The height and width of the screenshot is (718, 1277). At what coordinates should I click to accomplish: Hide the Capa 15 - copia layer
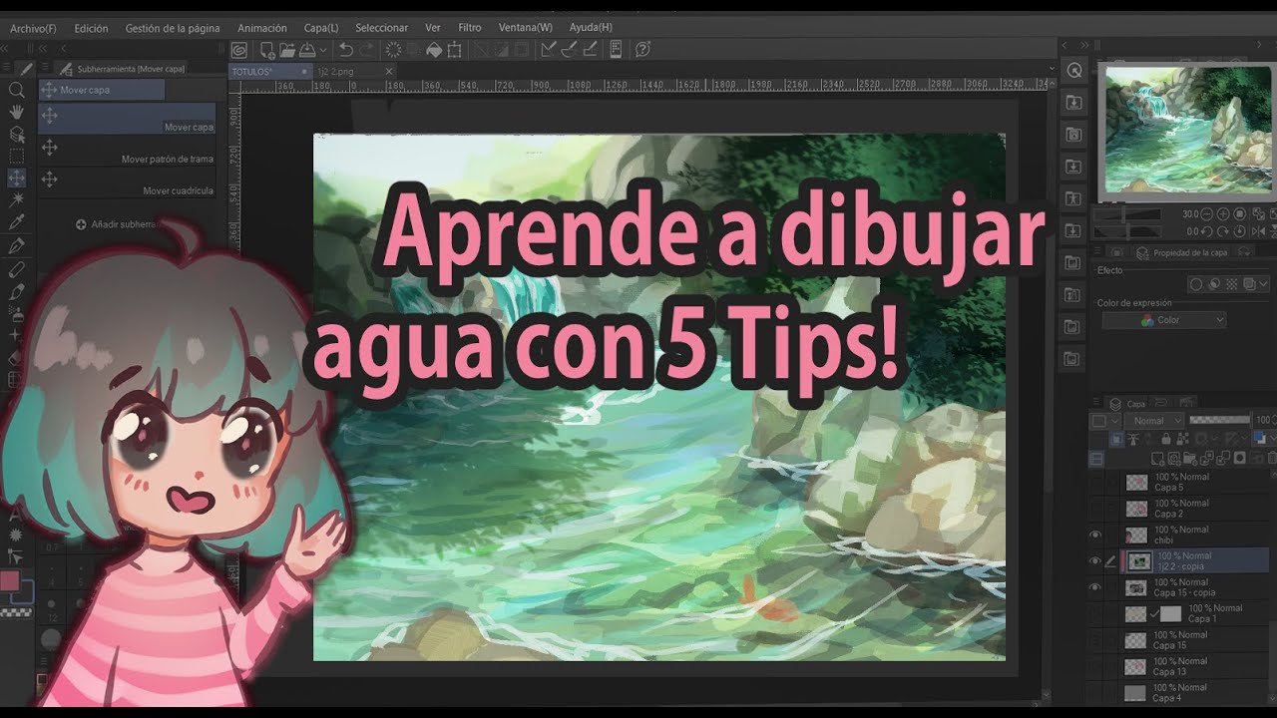[1095, 587]
